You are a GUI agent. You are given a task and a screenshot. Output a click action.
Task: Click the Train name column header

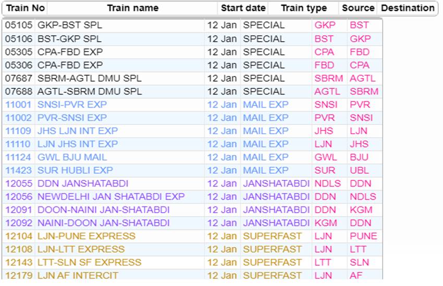pyautogui.click(x=132, y=8)
